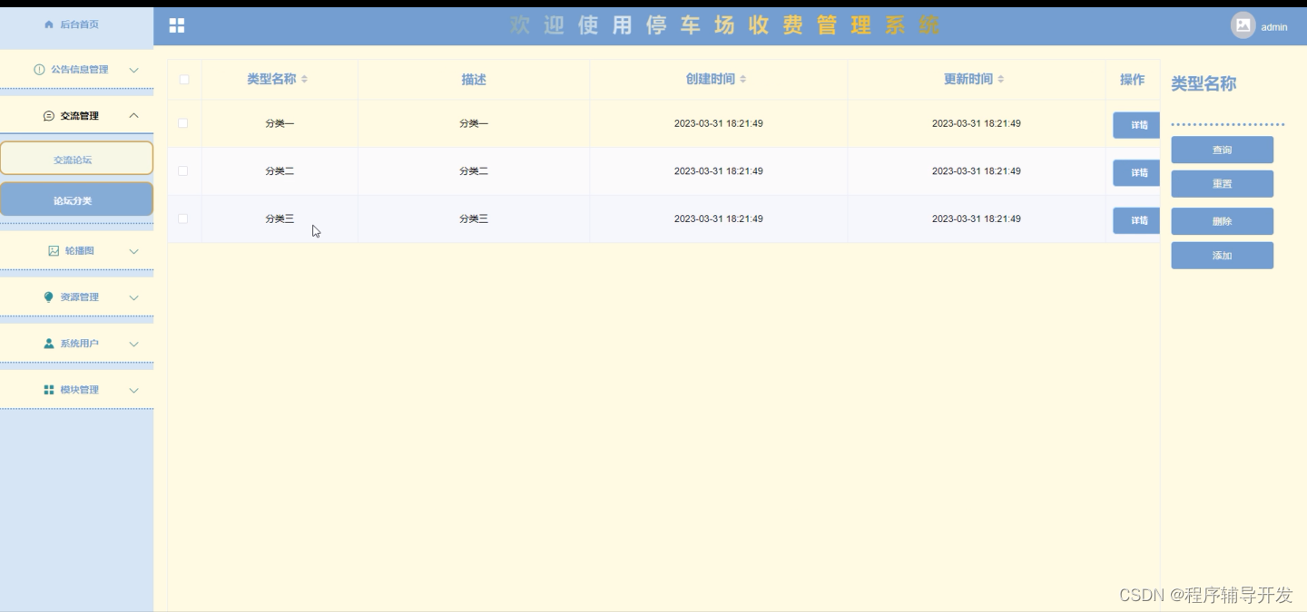
Task: Click the 交流管理 chat bubble icon
Action: (x=46, y=115)
